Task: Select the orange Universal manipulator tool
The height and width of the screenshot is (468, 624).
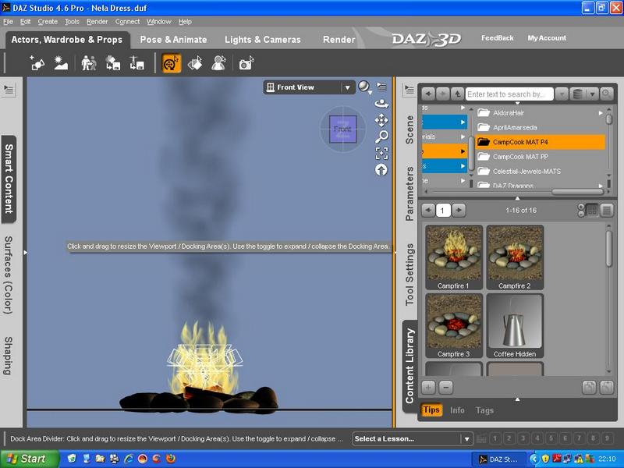Action: click(172, 63)
